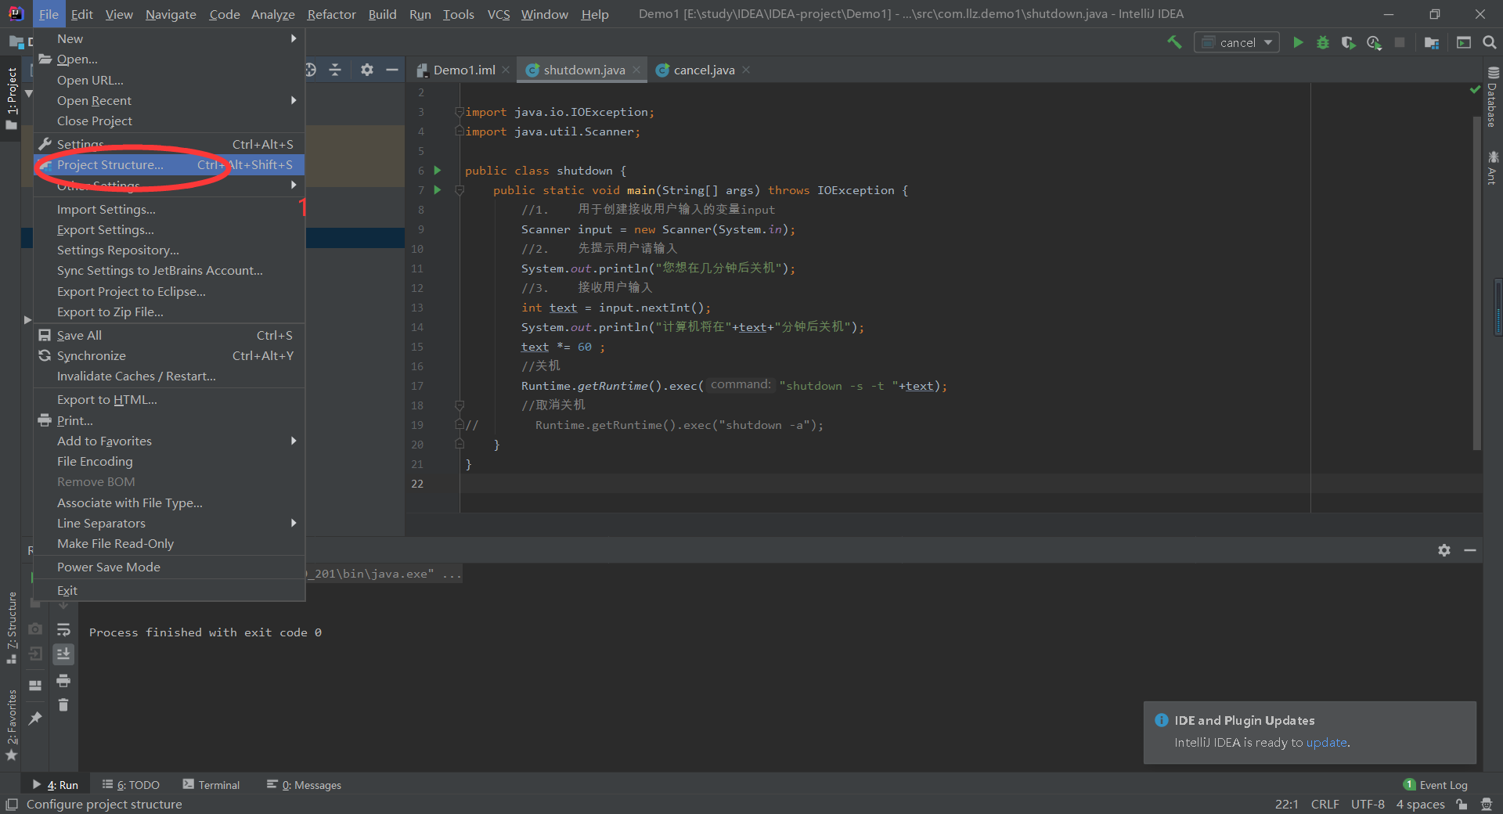Viewport: 1503px width, 814px height.
Task: Run with Coverage using the shield icon
Action: click(1348, 42)
